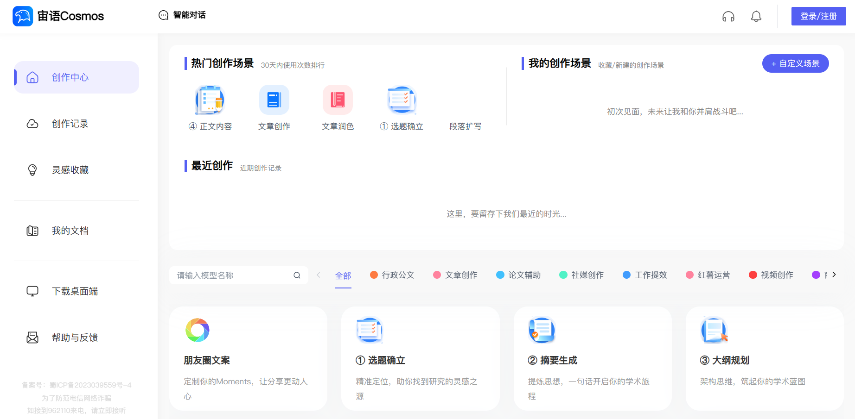Switch to the 行政公文 category tab
Screen dimensions: 855x419
[392, 275]
